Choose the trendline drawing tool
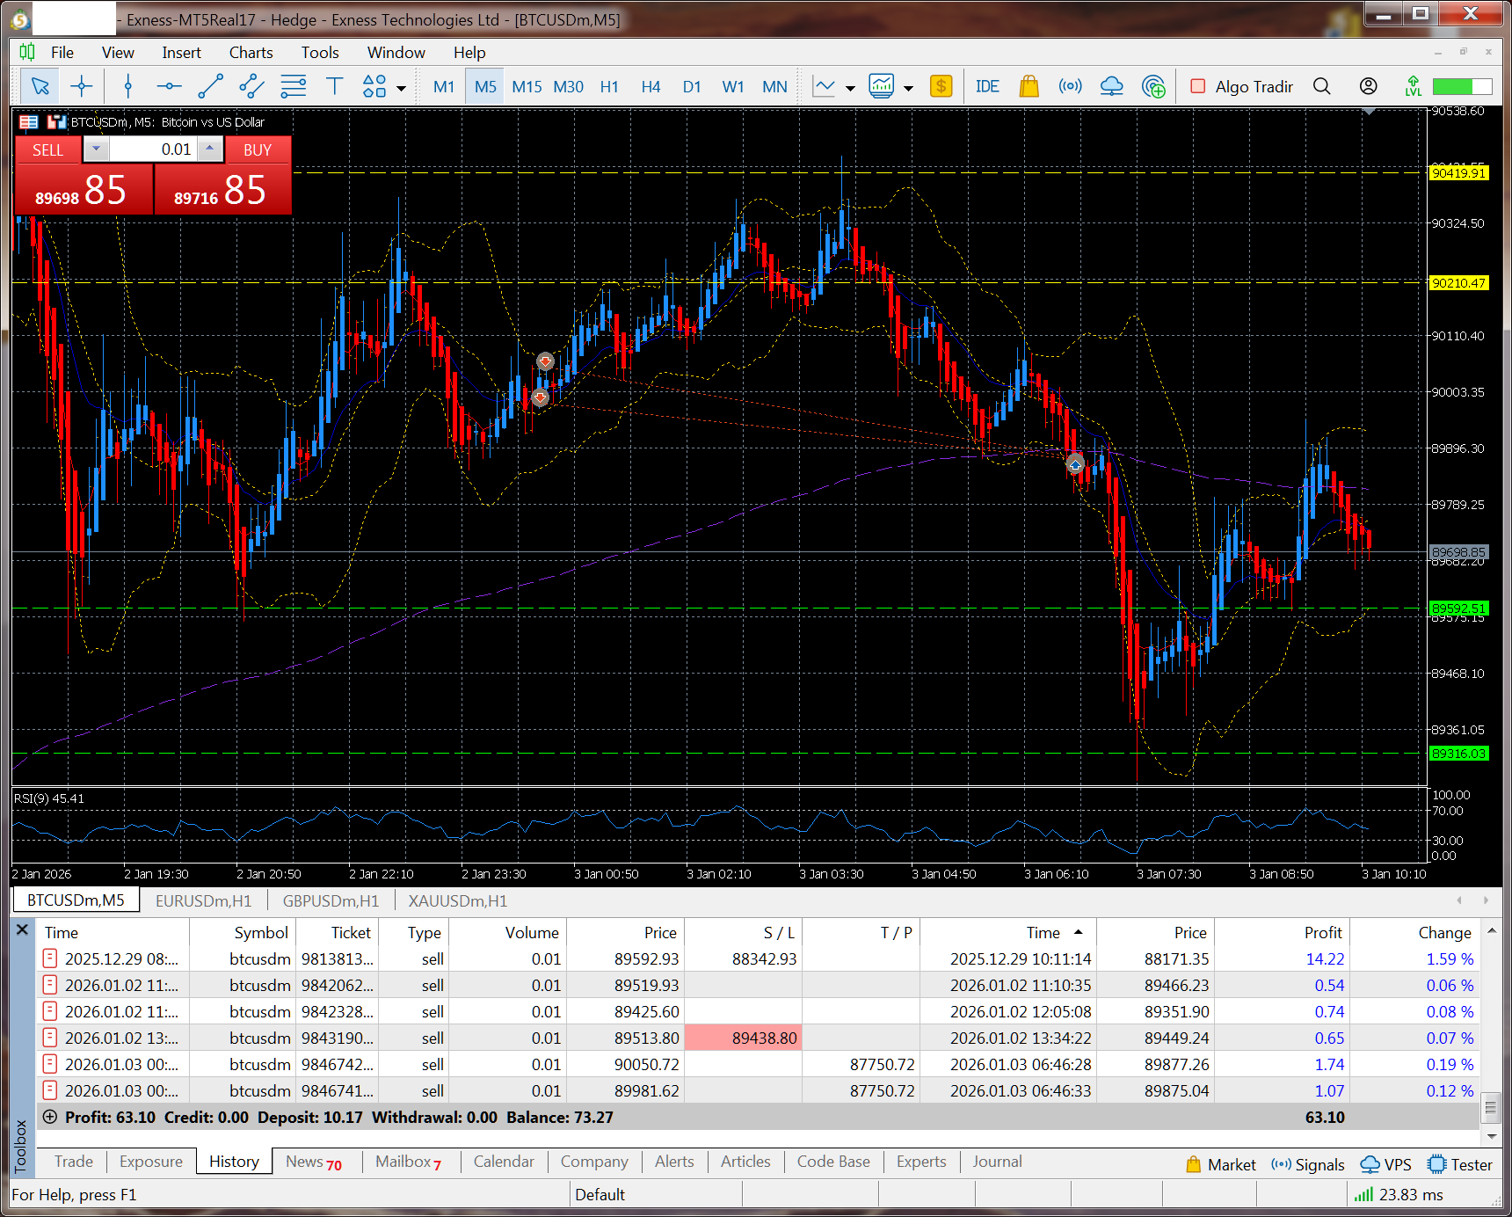Viewport: 1512px width, 1217px height. coord(210,86)
